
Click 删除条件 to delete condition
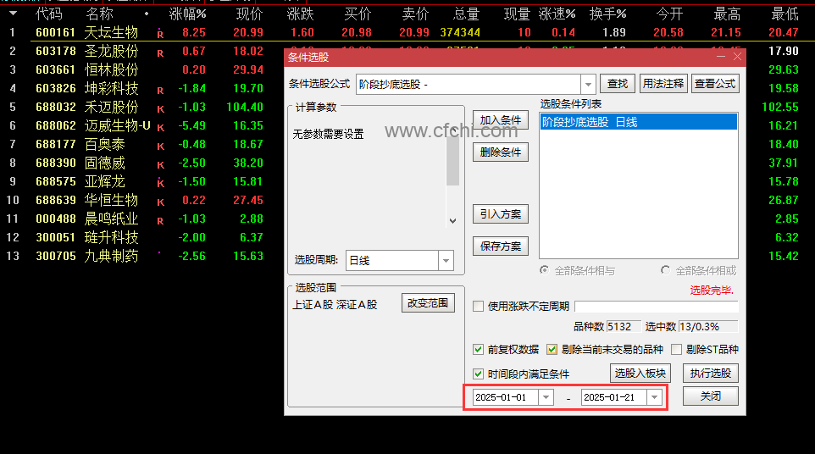(x=501, y=152)
